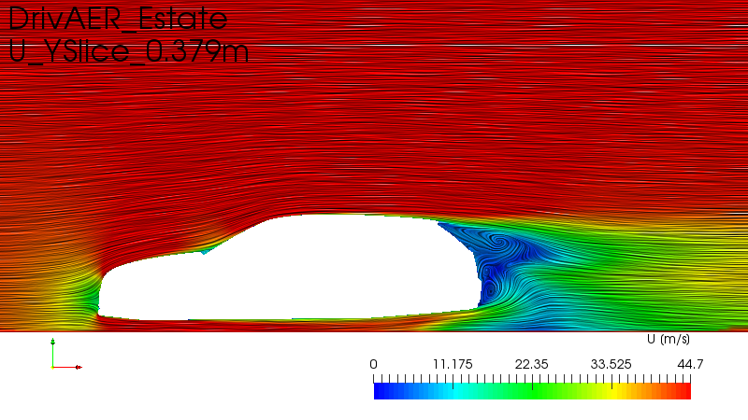748x420 pixels.
Task: Click the 11.175 legend tick label
Action: coord(453,364)
